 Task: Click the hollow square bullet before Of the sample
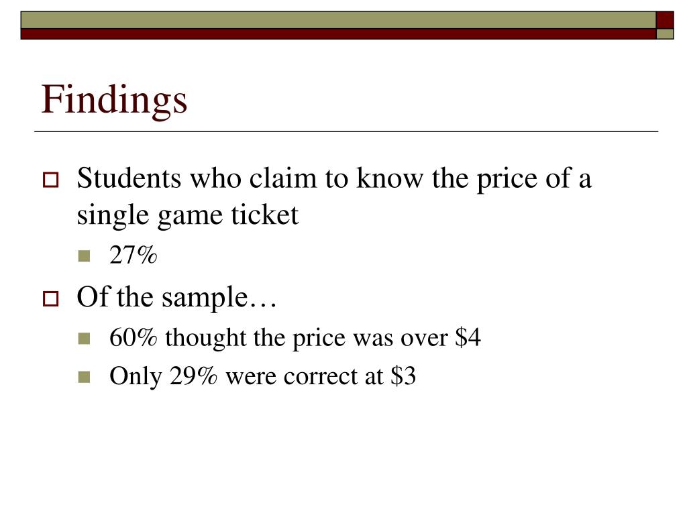pyautogui.click(x=50, y=298)
